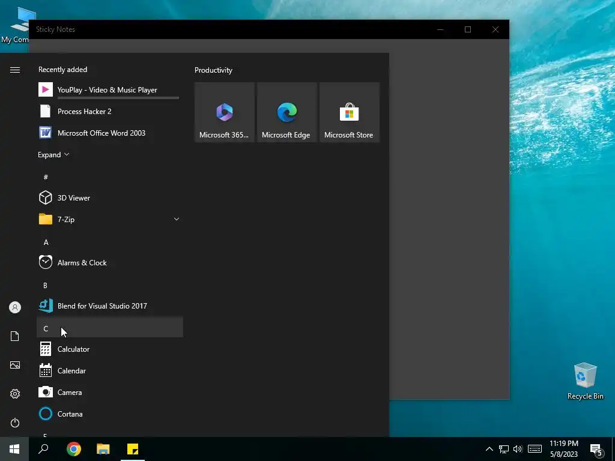Launch YouPlay - Video & Music Player
615x461 pixels.
(x=110, y=90)
